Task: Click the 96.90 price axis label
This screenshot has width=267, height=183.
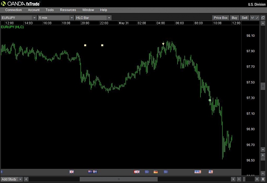Action: click(250, 129)
